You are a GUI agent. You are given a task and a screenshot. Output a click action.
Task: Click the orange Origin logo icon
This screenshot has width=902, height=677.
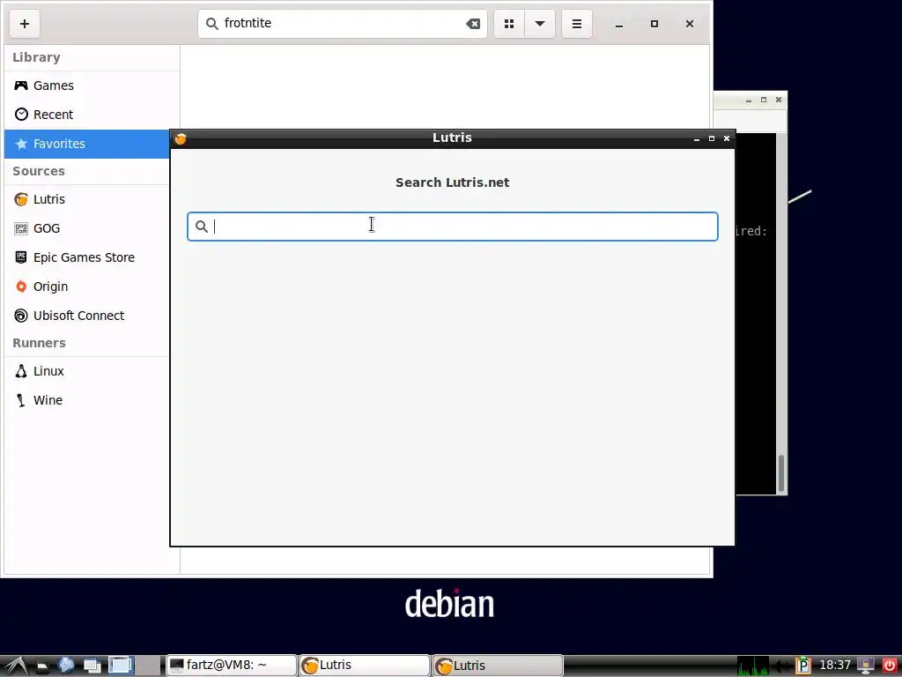(x=21, y=286)
